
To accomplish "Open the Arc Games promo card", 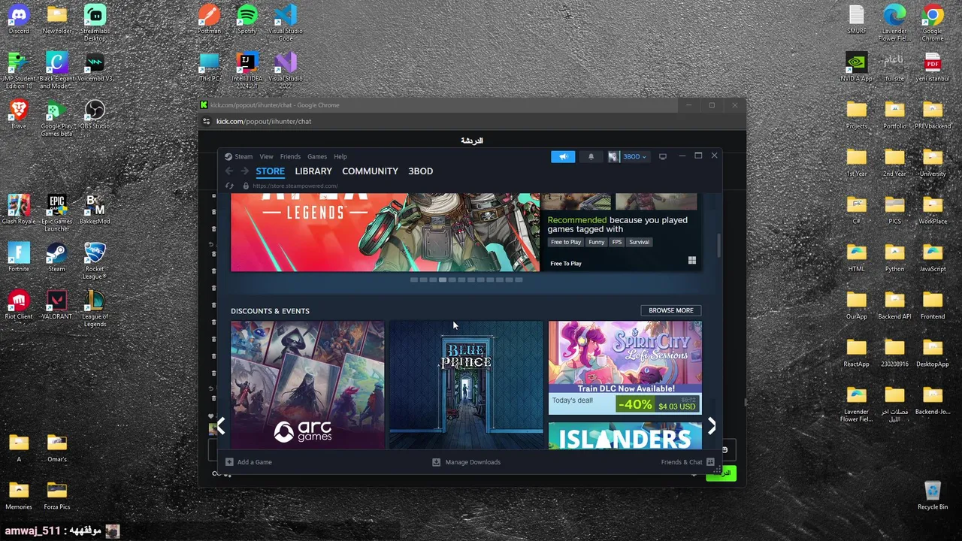I will [307, 385].
